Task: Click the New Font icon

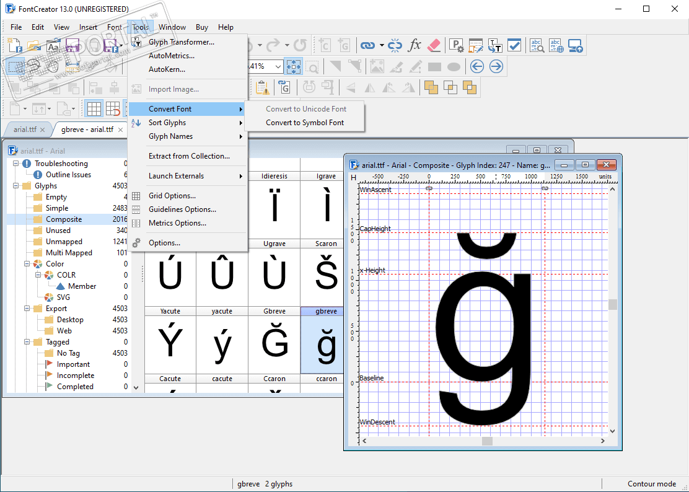Action: (15, 45)
